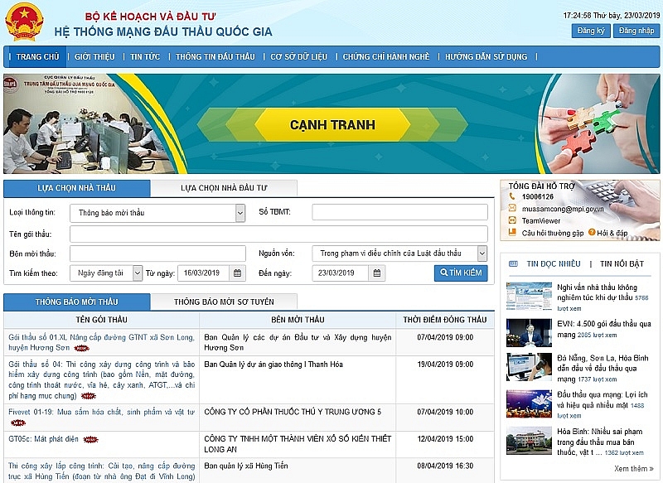Click the 'Đăng nhập' button
Viewport: 663px width, 483px height.
pos(636,31)
